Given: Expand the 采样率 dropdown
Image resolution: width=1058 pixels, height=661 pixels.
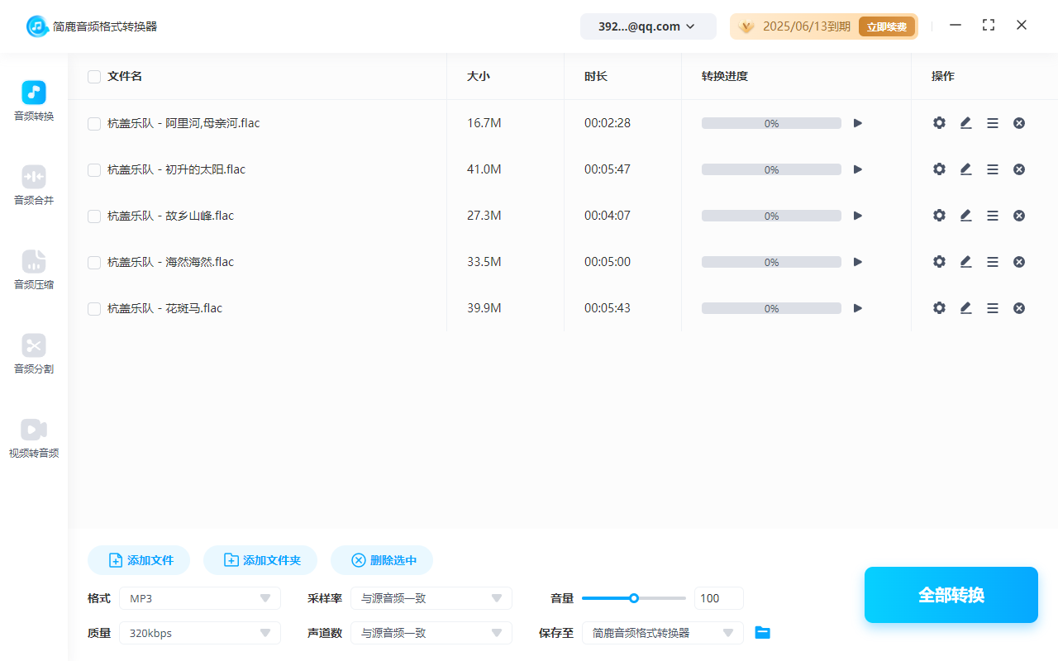Looking at the screenshot, I should [431, 598].
